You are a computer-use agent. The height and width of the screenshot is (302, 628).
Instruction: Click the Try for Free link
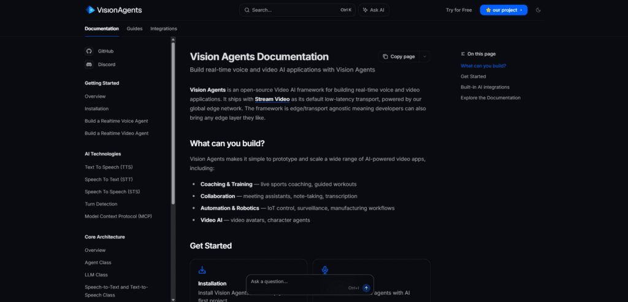pyautogui.click(x=459, y=10)
